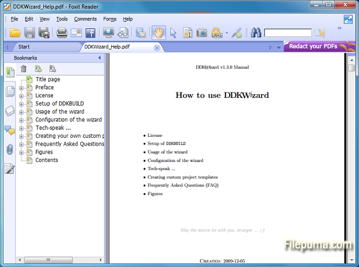Expand the License bookmark node
This screenshot has height=267, width=359.
22,96
